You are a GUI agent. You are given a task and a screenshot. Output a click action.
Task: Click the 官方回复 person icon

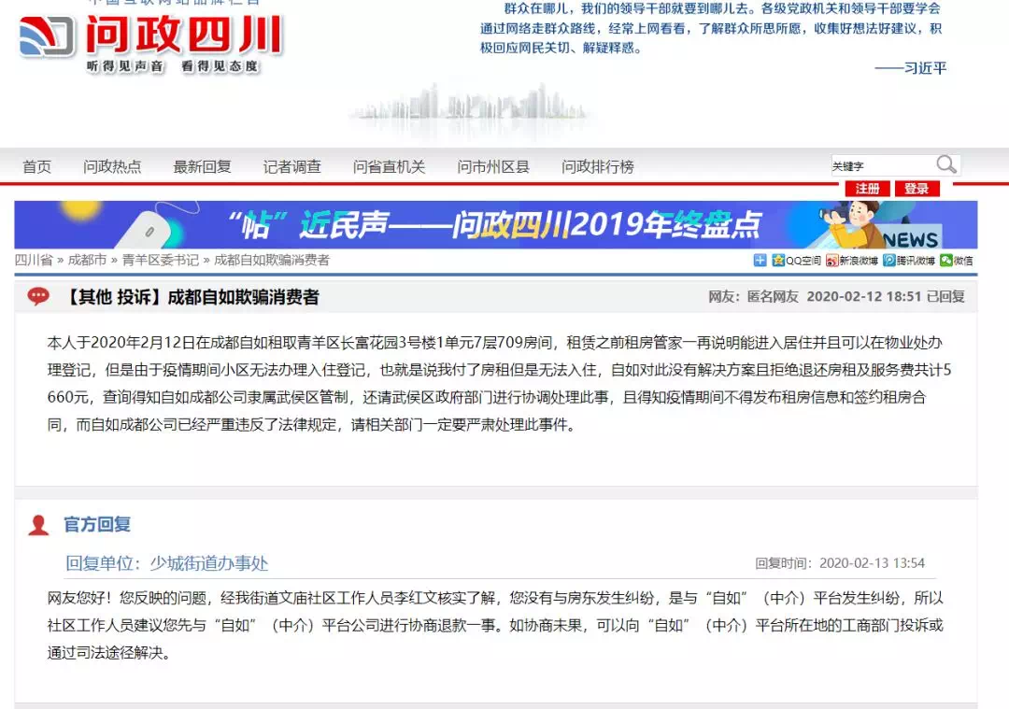(x=38, y=525)
